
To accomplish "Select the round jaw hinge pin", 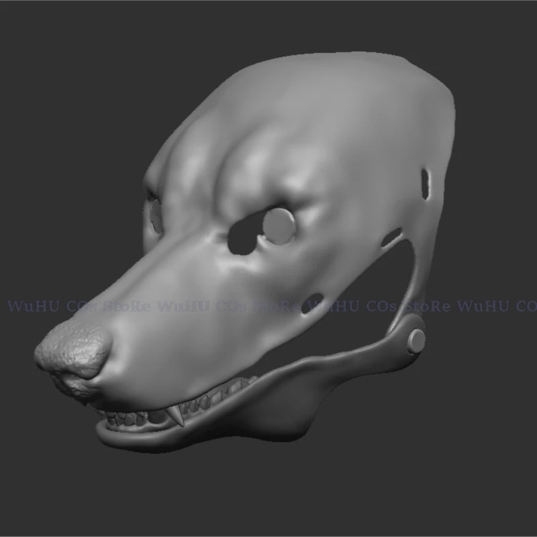I will tap(416, 341).
